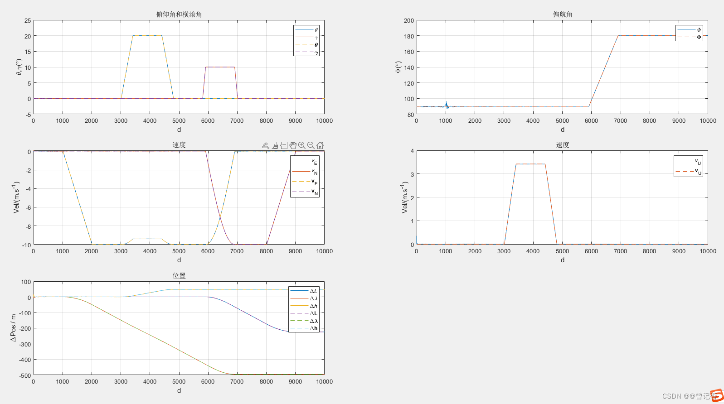Click the 速度 title above the vE/vN plot
Viewport: 724px width, 404px height.
179,145
